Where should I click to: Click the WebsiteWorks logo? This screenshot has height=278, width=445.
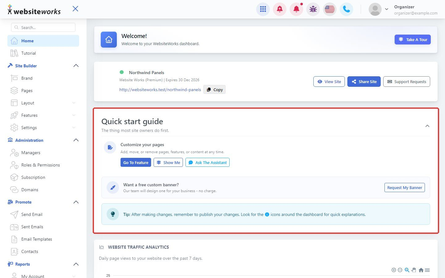pos(34,10)
